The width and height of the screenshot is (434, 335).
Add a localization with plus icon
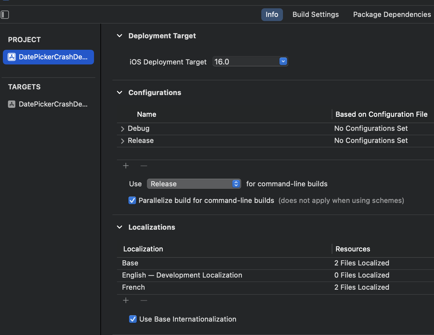pos(126,300)
